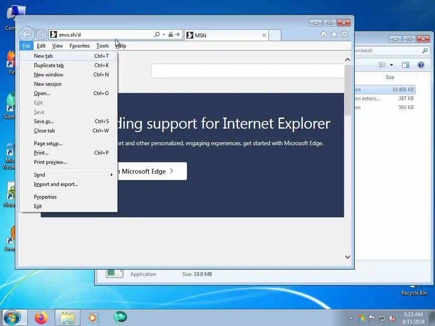Show hidden tray icons arrow
This screenshot has height=326, width=435.
351,318
